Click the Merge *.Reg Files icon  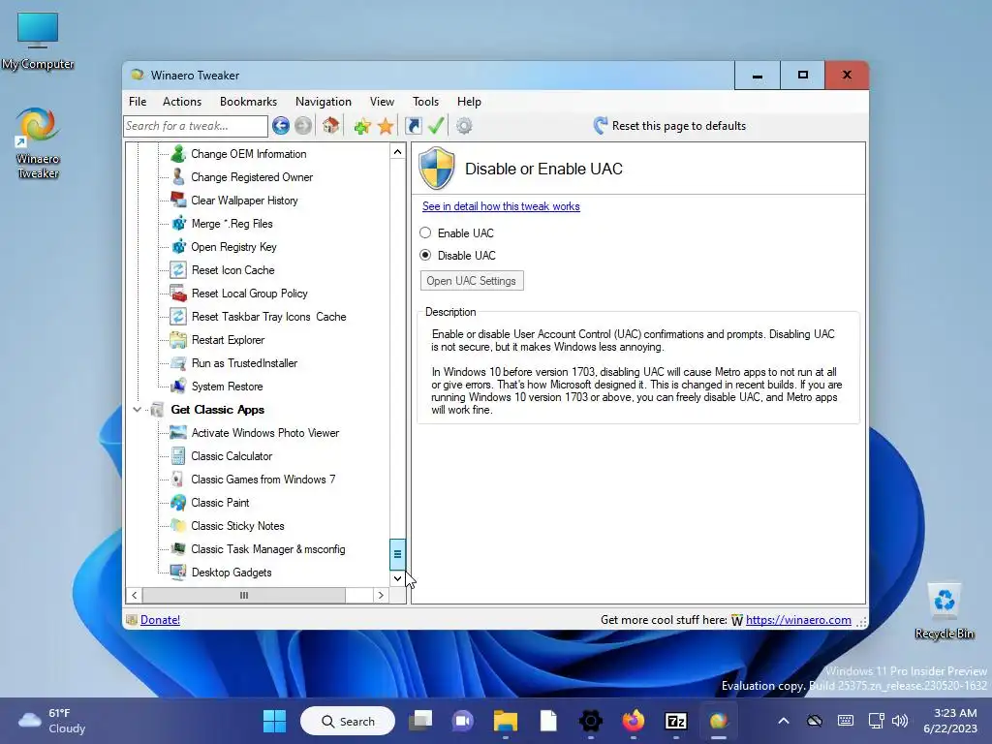coord(178,224)
